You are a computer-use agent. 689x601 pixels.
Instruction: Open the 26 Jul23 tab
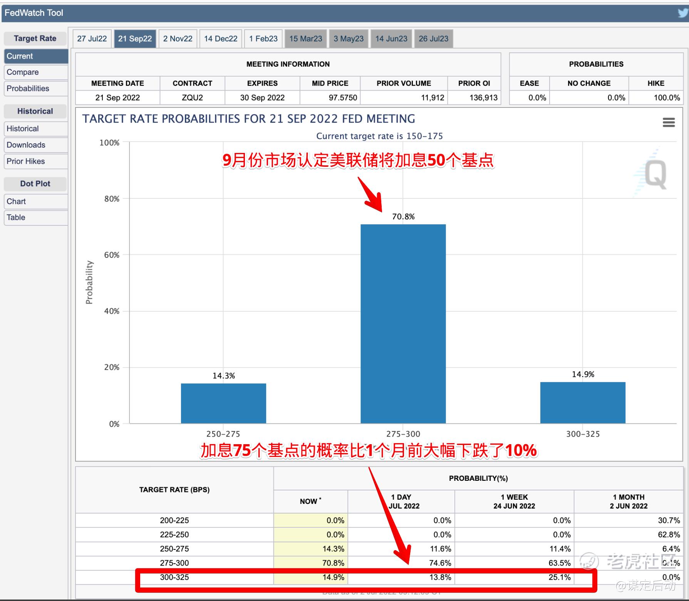pos(434,39)
